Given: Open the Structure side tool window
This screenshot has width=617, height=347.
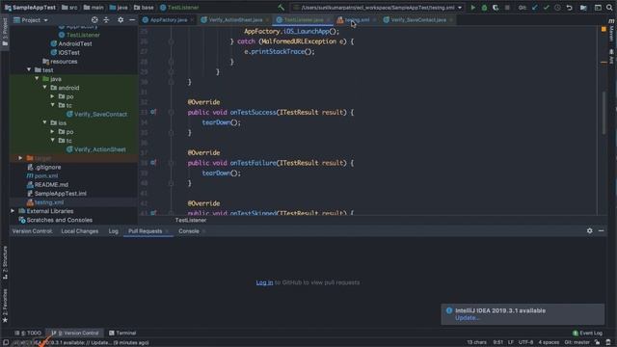Looking at the screenshot, I should tap(5, 262).
